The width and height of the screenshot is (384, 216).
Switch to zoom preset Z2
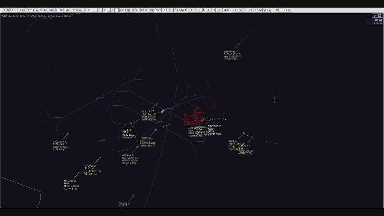pyautogui.click(x=240, y=10)
